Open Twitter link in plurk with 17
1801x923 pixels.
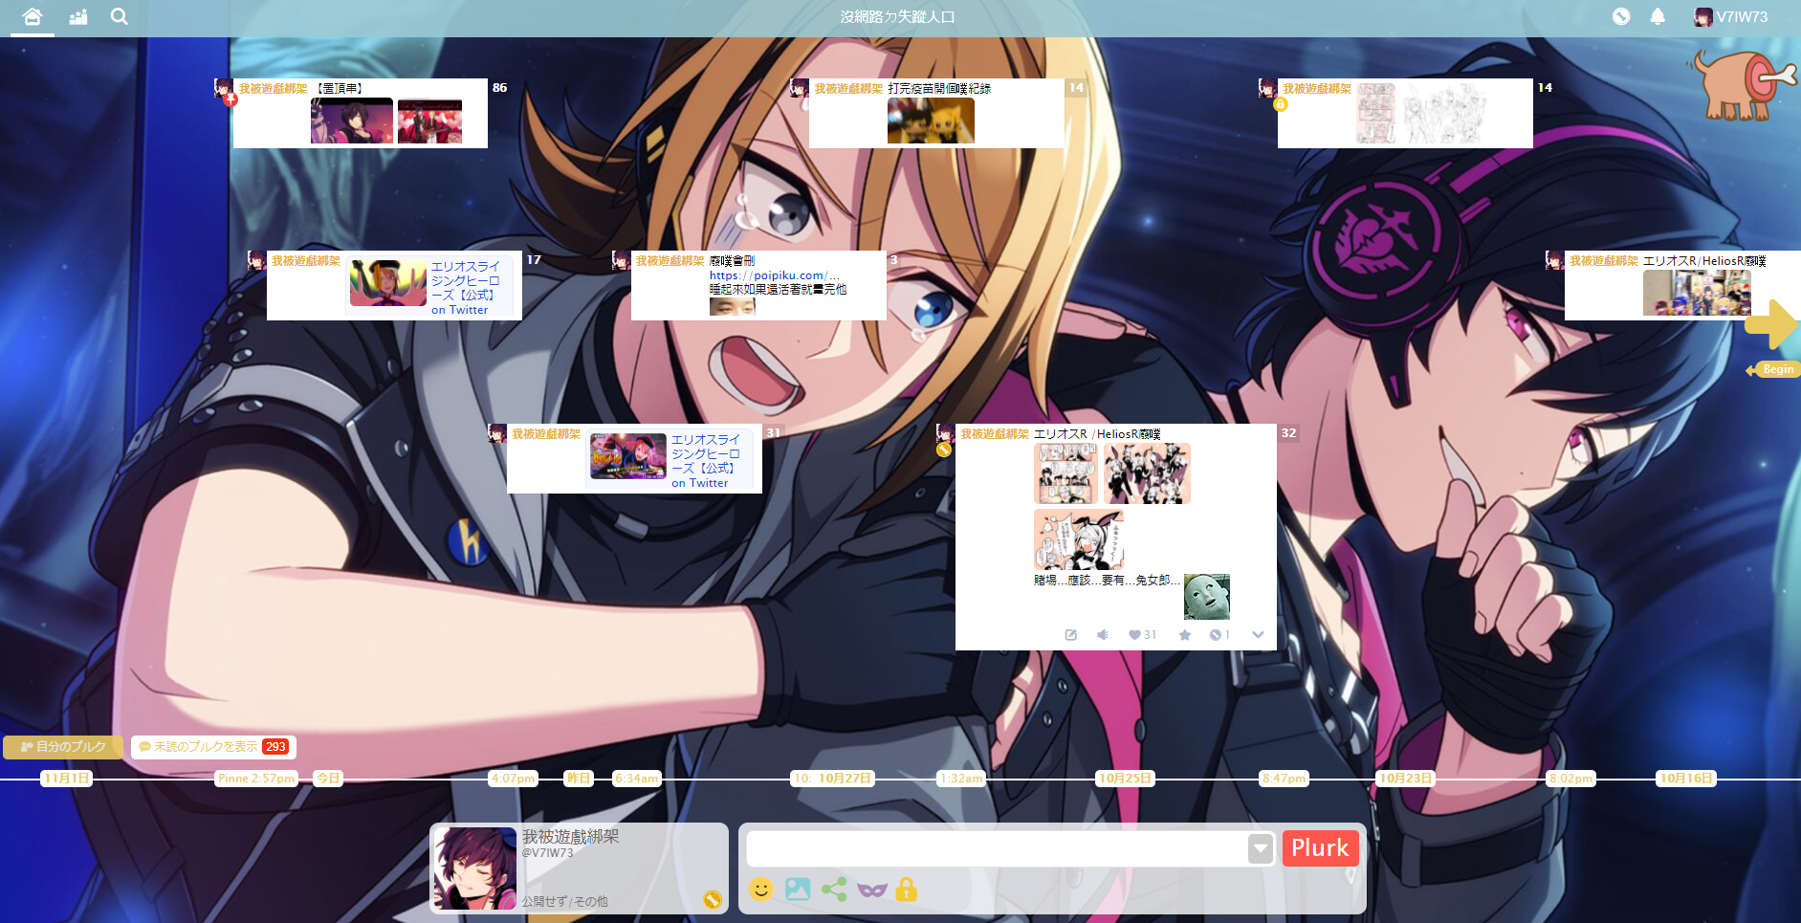[x=465, y=288]
